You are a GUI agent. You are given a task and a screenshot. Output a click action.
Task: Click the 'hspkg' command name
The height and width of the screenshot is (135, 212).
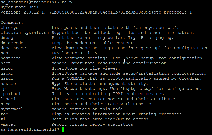pyautogui.click(x=7, y=73)
